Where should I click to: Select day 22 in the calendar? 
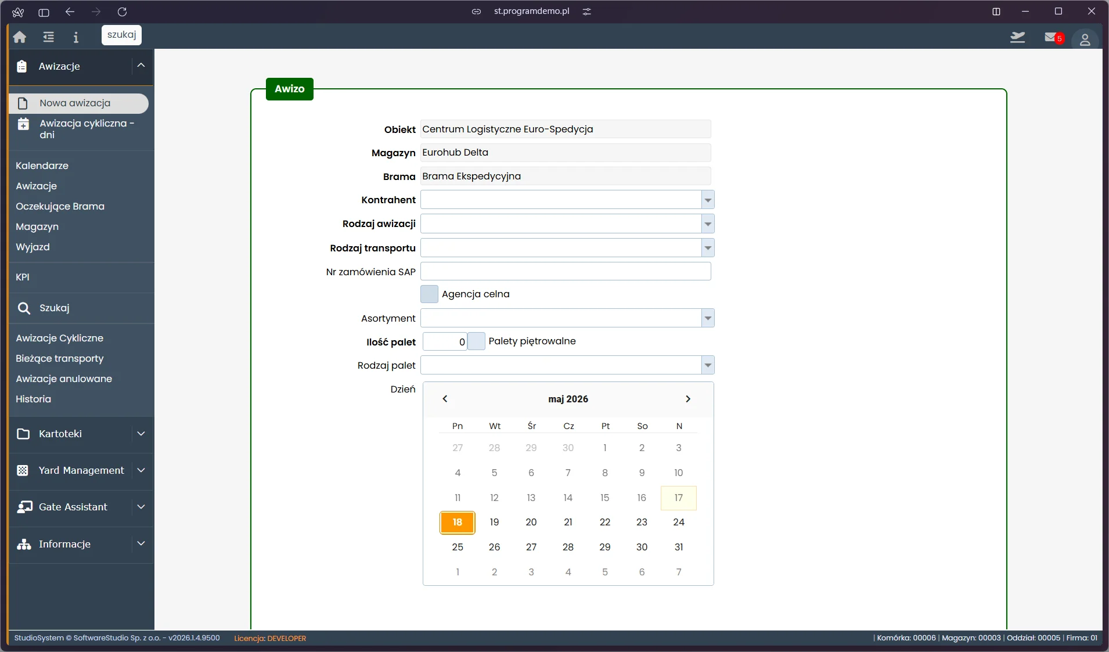[x=605, y=523]
